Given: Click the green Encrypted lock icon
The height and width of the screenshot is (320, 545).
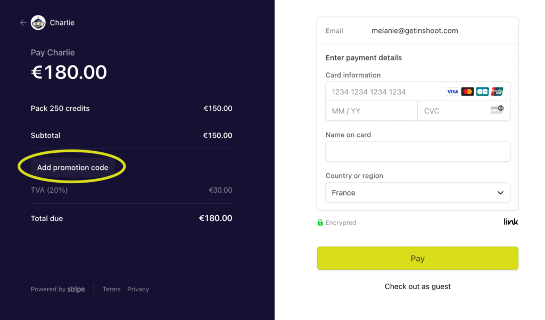Looking at the screenshot, I should click(x=320, y=222).
